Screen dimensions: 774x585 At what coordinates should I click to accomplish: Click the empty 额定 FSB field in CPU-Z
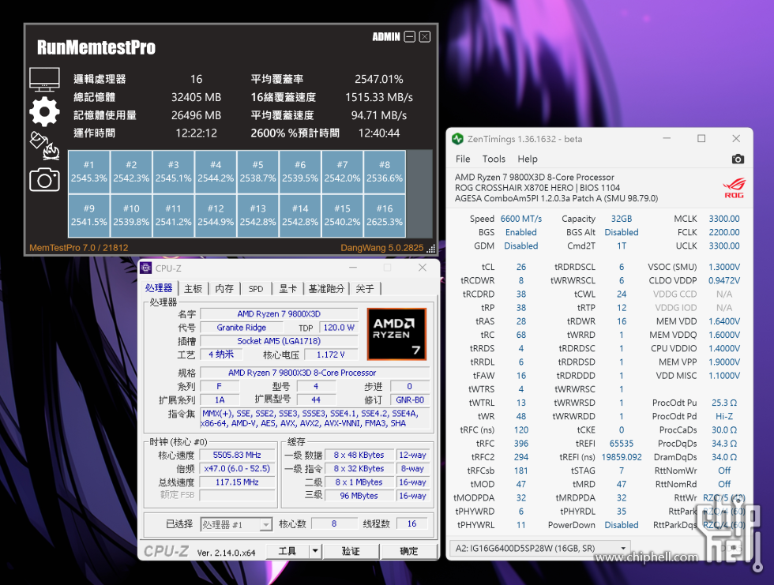point(238,495)
